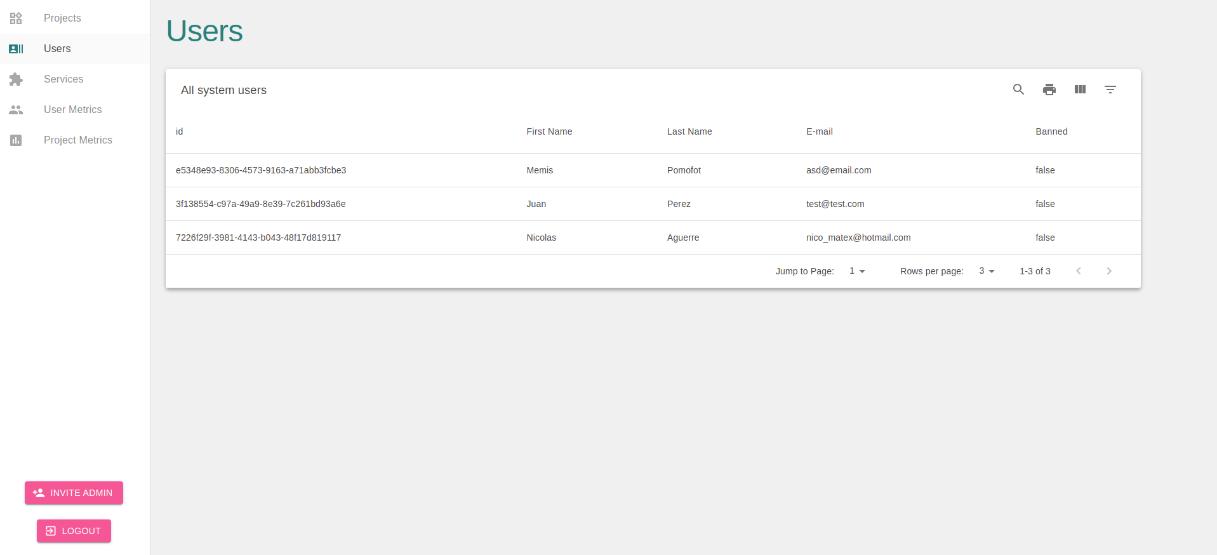Click last name Aguerre
This screenshot has width=1217, height=555.
pyautogui.click(x=683, y=237)
